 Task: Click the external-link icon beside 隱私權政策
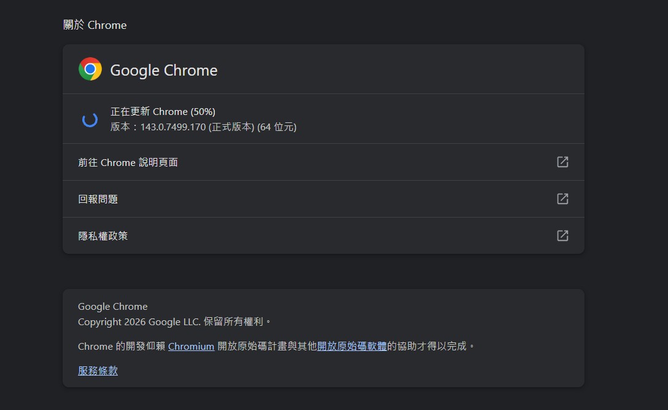tap(562, 235)
